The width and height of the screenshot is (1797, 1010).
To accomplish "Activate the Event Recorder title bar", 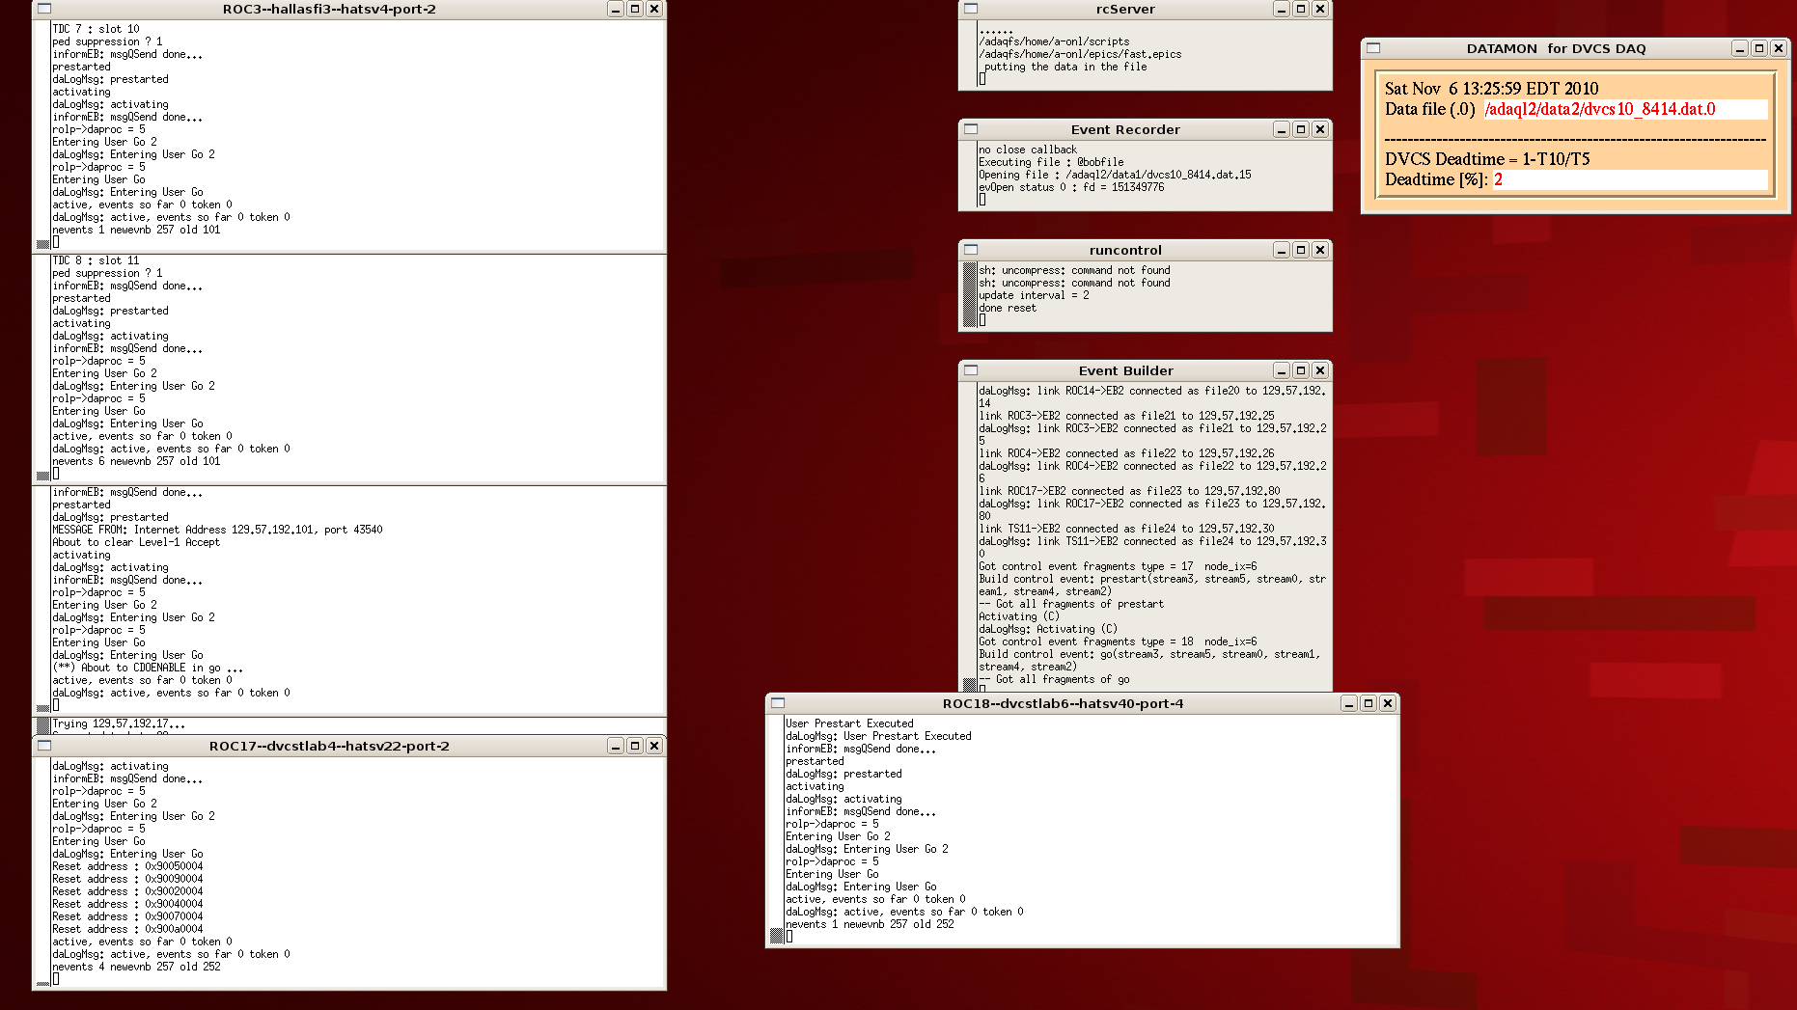I will pos(1125,129).
